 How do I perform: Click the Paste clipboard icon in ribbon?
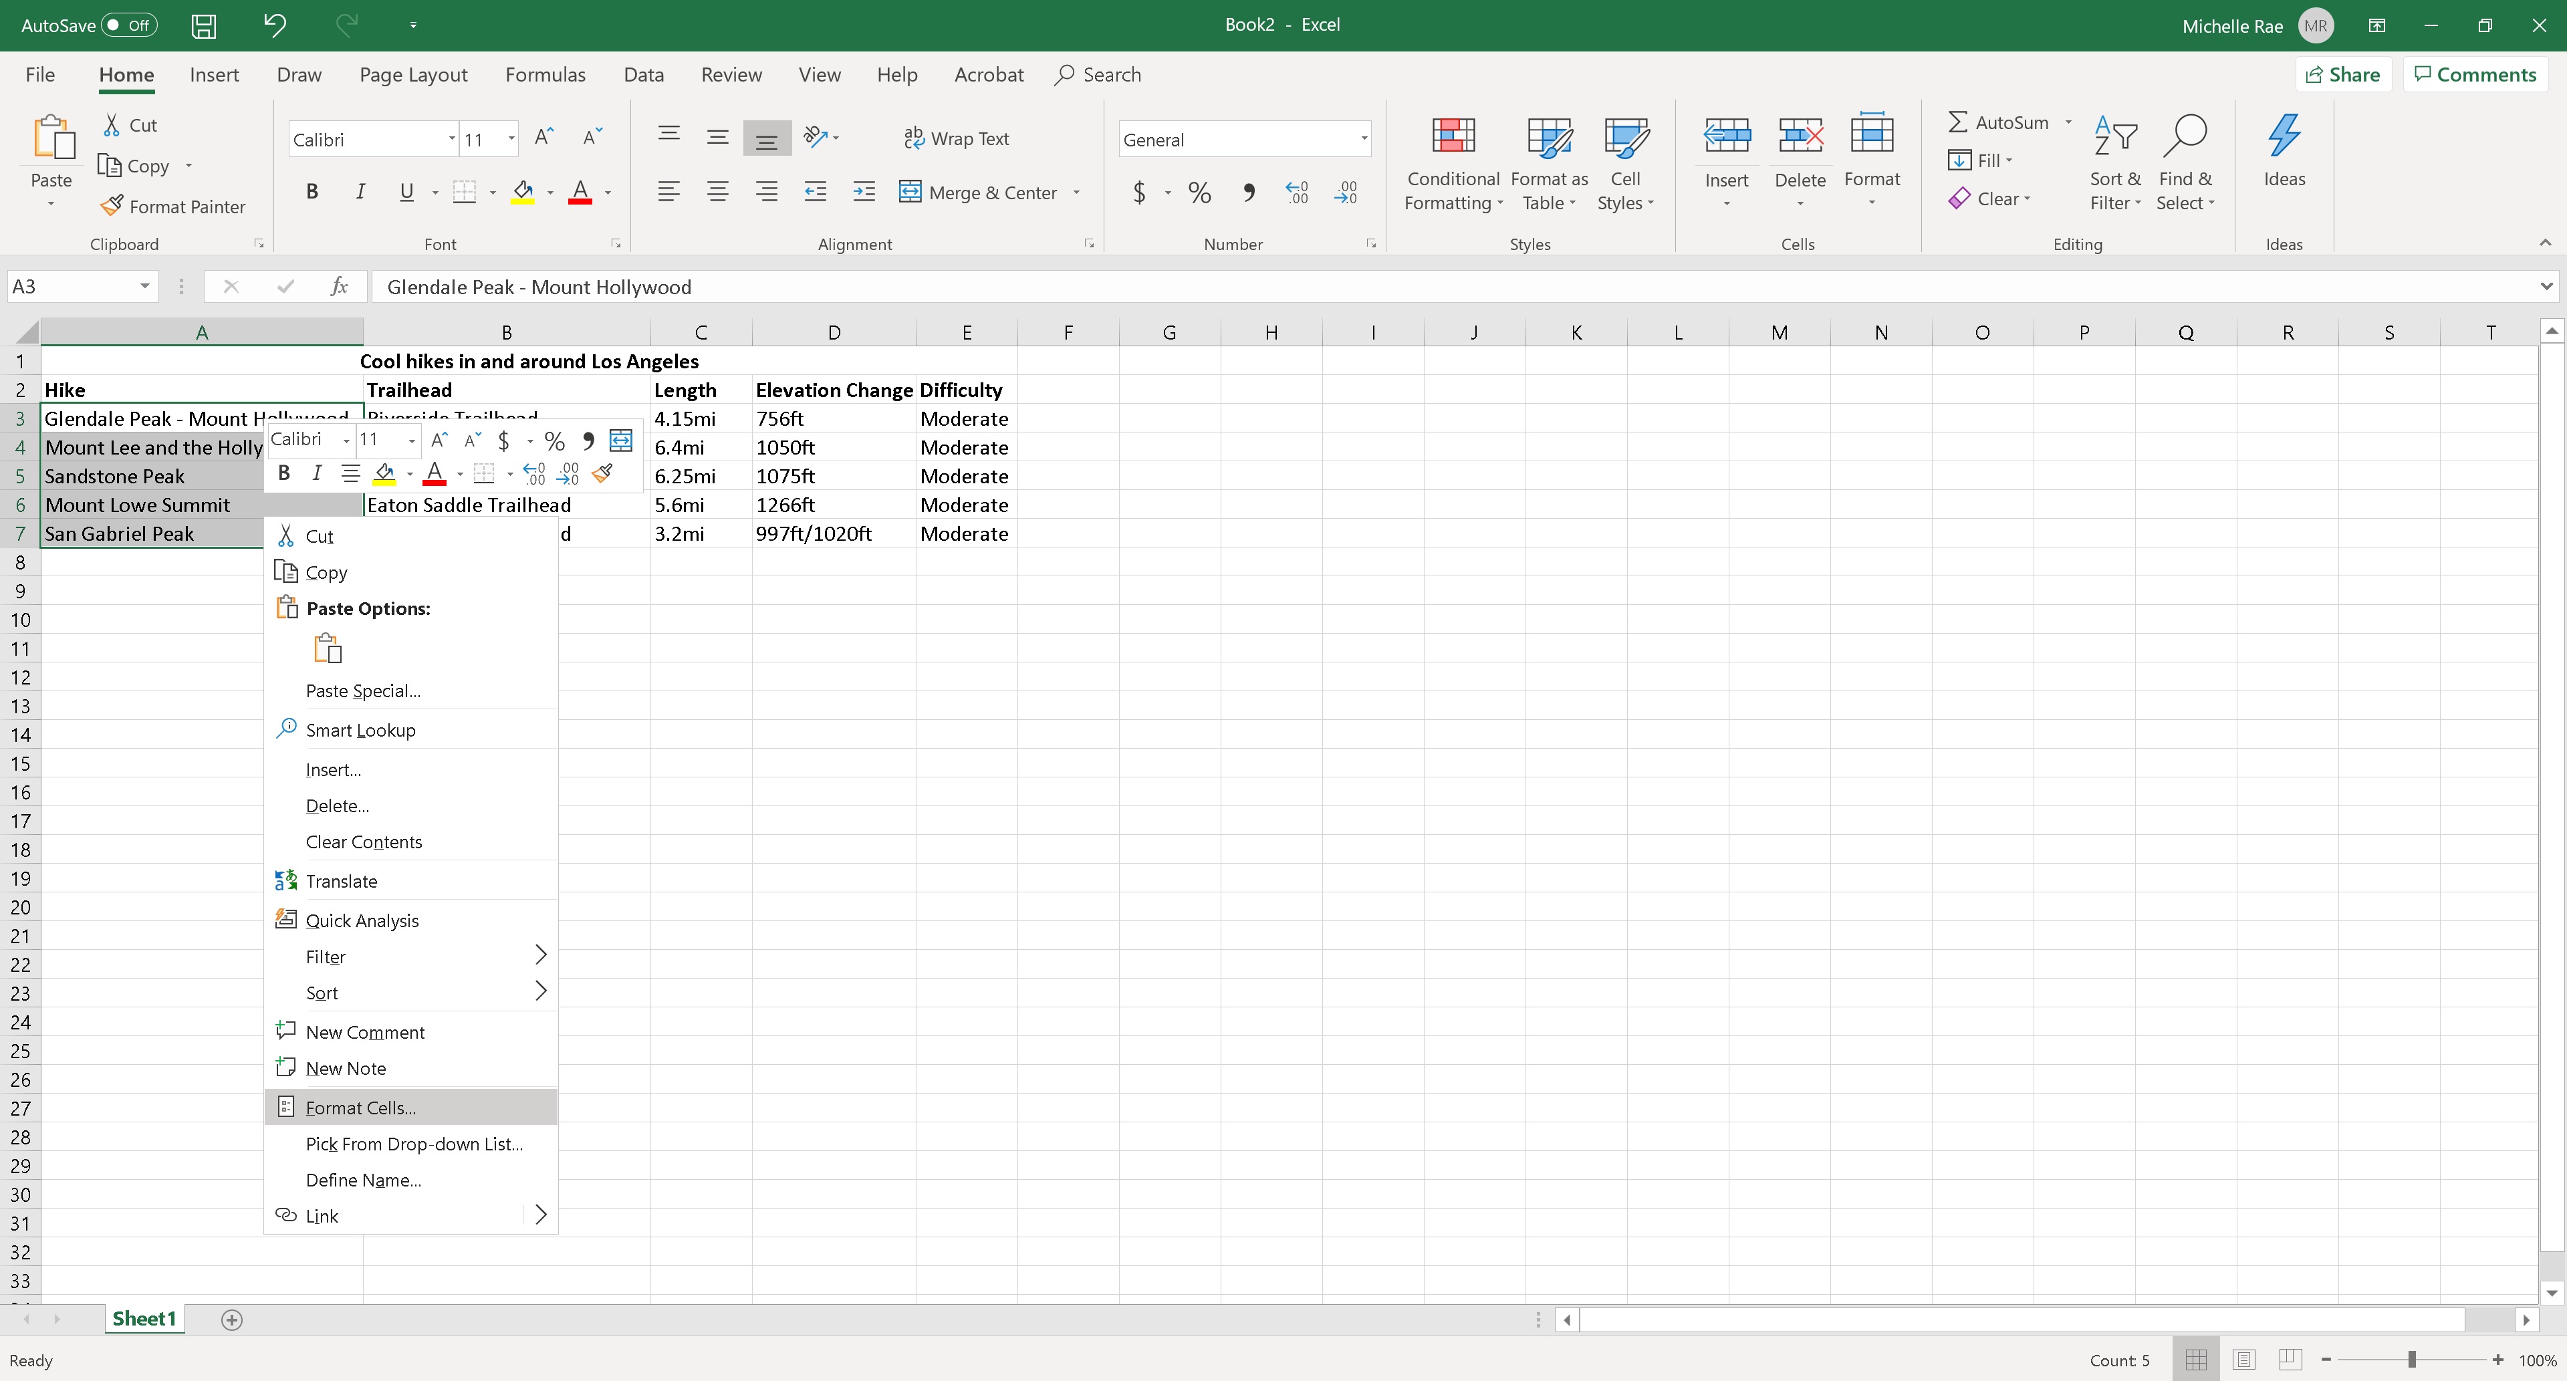(52, 138)
